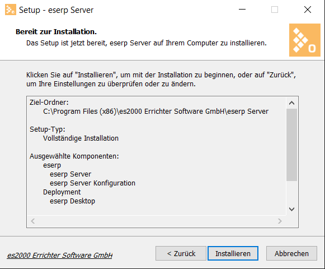Click the Ziel-Ordner path line
Viewport: 325px width, 269px height.
tap(156, 112)
